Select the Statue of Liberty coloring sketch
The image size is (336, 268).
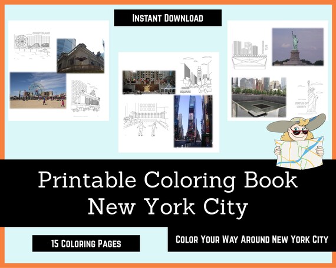pos(308,96)
